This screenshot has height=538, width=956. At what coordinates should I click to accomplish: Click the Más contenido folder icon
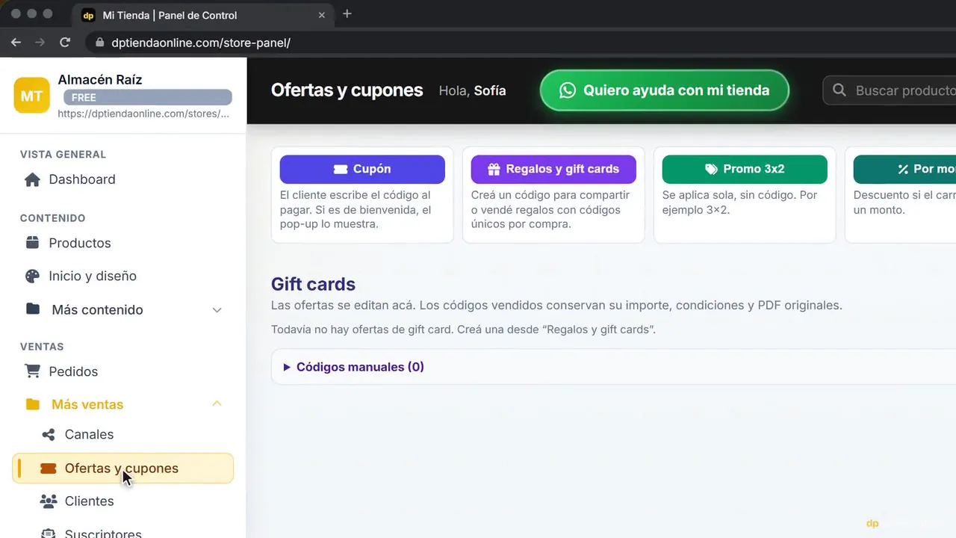click(33, 309)
